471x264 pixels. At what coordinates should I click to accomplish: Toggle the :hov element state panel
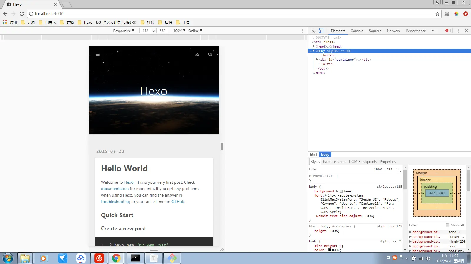[x=378, y=169]
